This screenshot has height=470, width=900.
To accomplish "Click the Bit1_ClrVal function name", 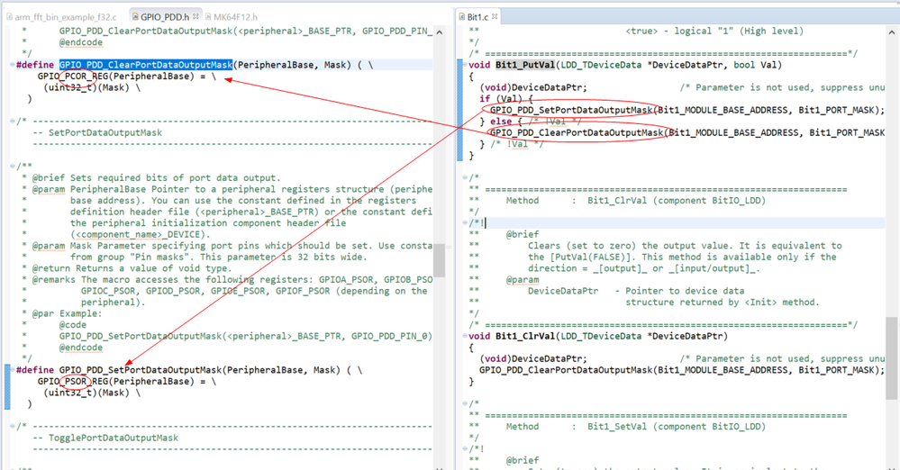I will [x=525, y=336].
